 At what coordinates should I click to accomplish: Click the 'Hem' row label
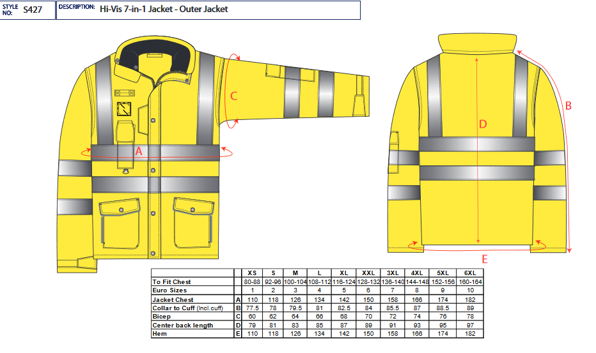click(159, 334)
